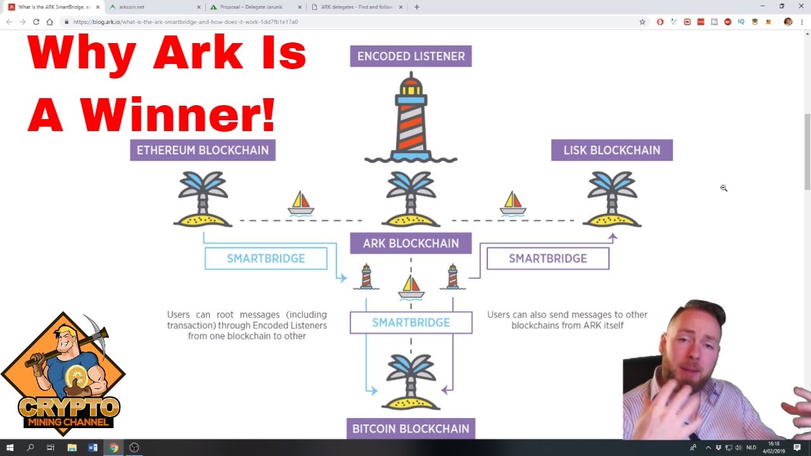This screenshot has height=456, width=811.
Task: Open the network status tray icon
Action: 729,447
